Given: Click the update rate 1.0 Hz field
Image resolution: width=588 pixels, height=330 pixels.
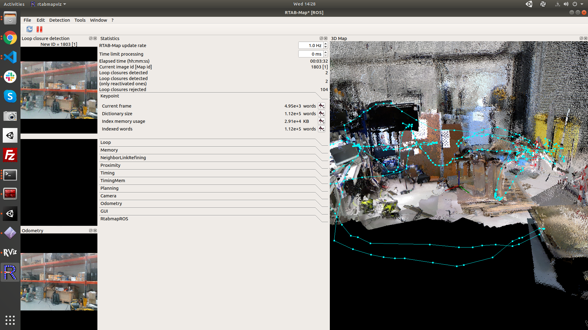Looking at the screenshot, I should click(x=311, y=46).
